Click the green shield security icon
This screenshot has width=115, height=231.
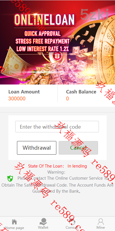(x=10, y=179)
